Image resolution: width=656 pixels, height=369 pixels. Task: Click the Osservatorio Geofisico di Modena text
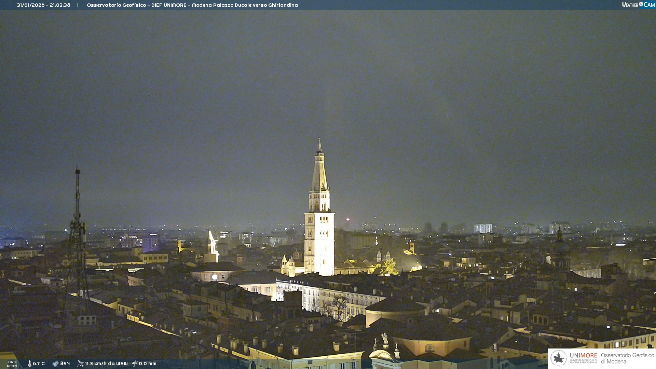tap(627, 358)
